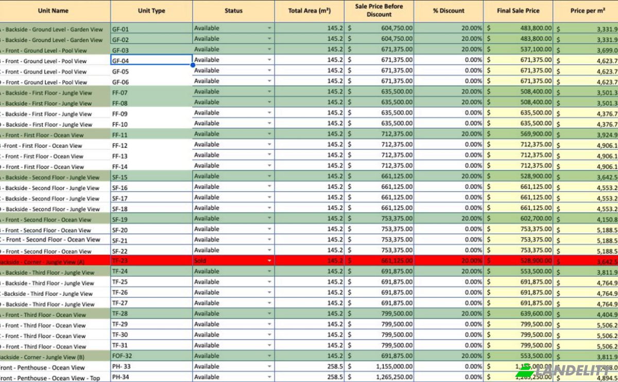This screenshot has height=382, width=618.
Task: Select the Status column header
Action: [x=233, y=11]
